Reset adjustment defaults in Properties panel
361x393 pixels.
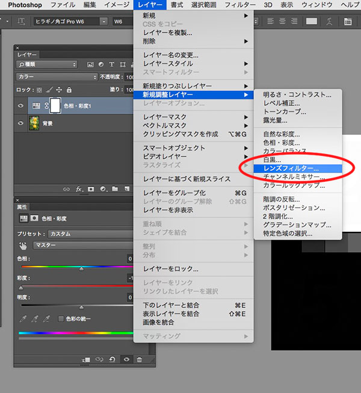(x=113, y=359)
